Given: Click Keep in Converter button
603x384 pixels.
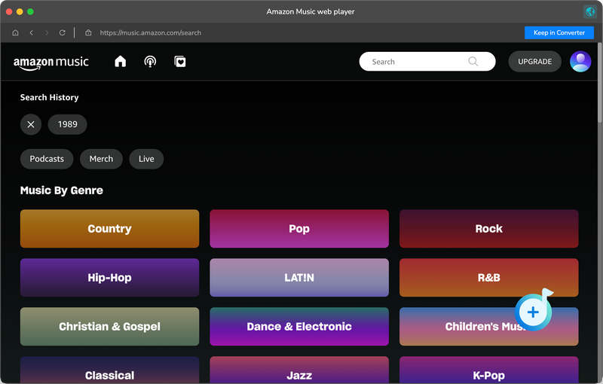Looking at the screenshot, I should (x=559, y=32).
